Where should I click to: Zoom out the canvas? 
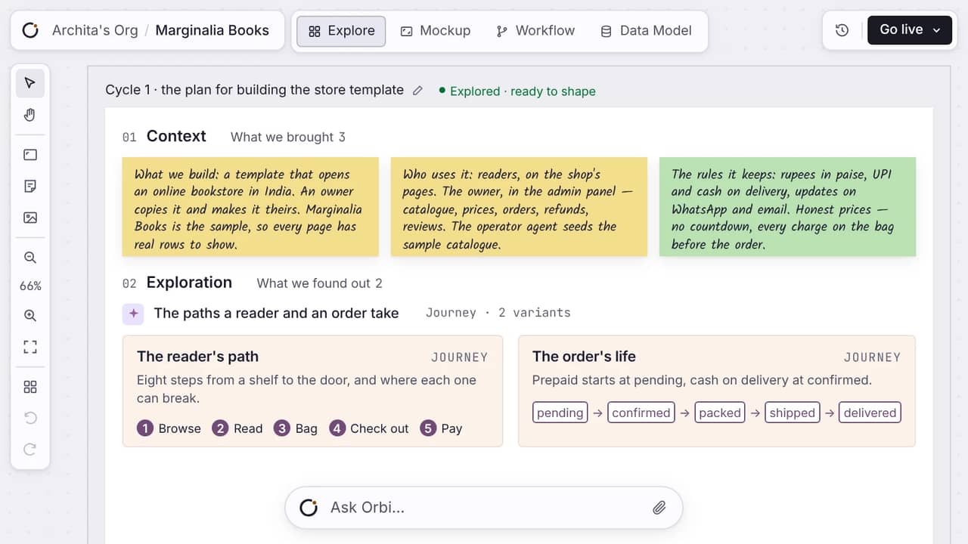coord(30,258)
